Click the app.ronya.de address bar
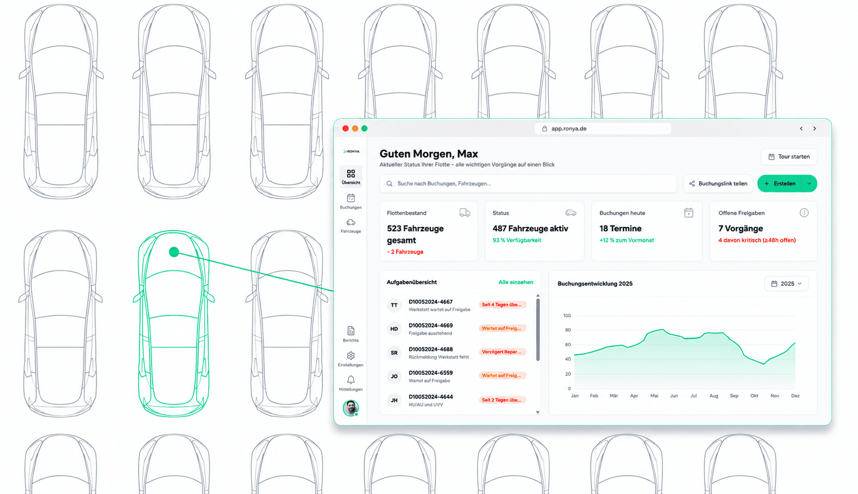The width and height of the screenshot is (858, 494). [603, 128]
